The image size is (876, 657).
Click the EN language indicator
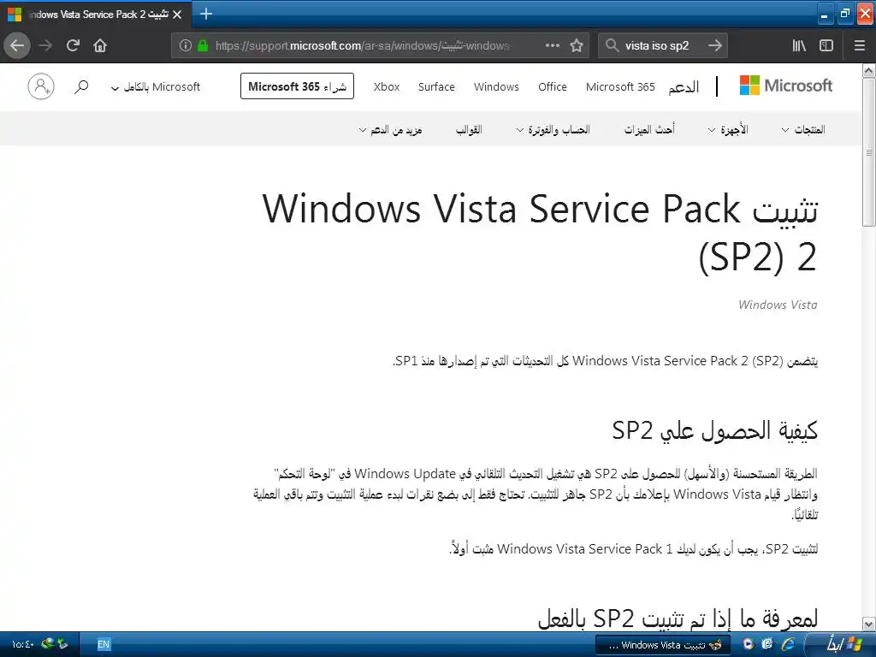(104, 644)
